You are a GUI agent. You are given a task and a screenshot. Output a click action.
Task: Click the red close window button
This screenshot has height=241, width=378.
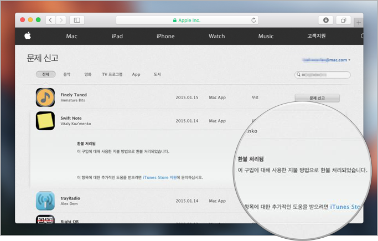(x=23, y=20)
